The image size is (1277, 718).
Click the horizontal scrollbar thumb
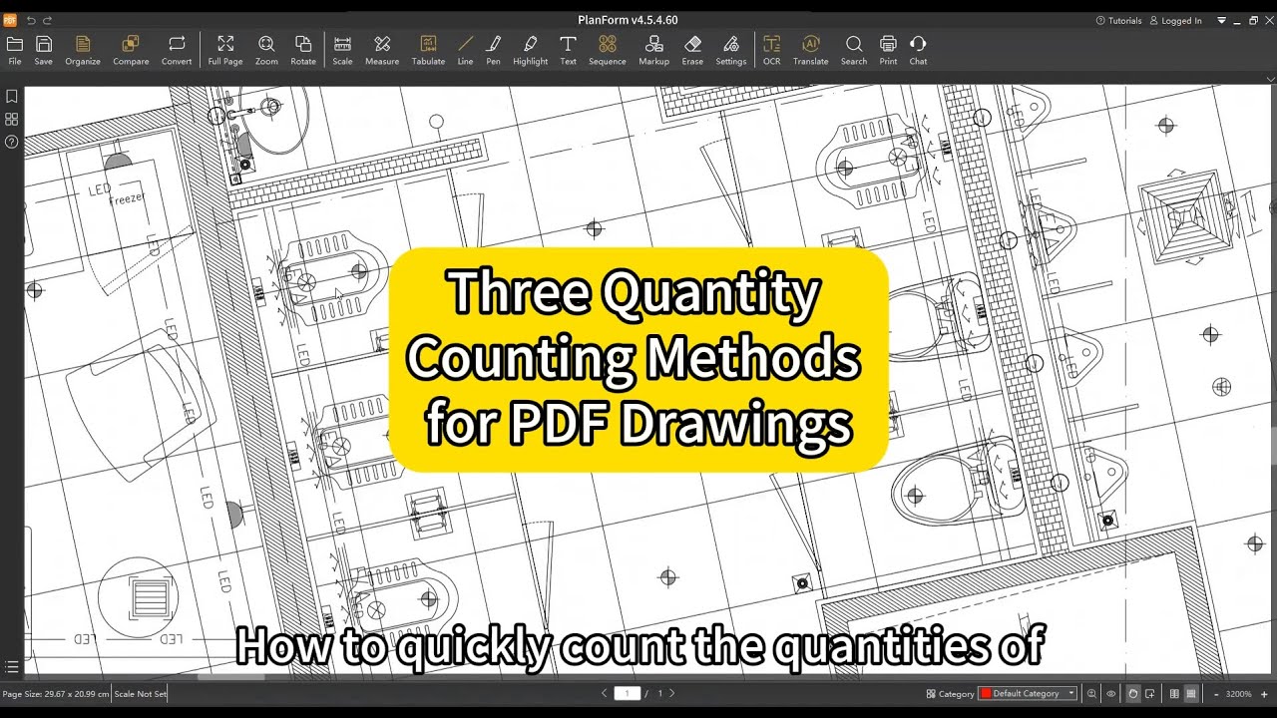(x=231, y=677)
